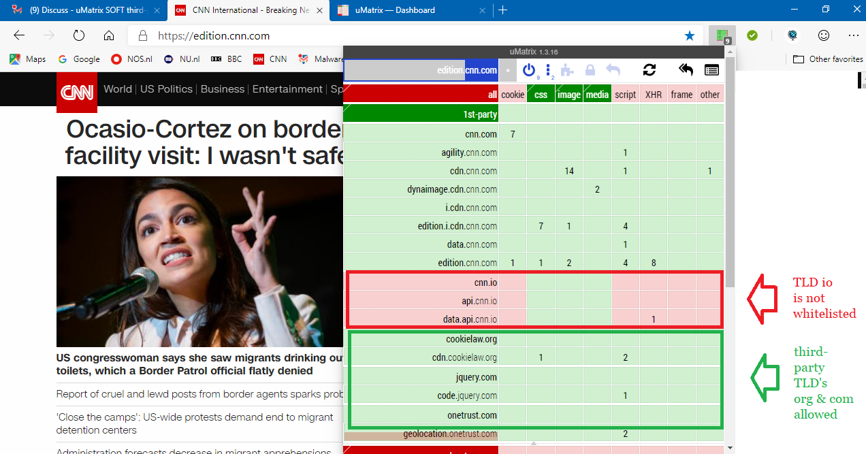Open the BBC bookmark

[227, 59]
